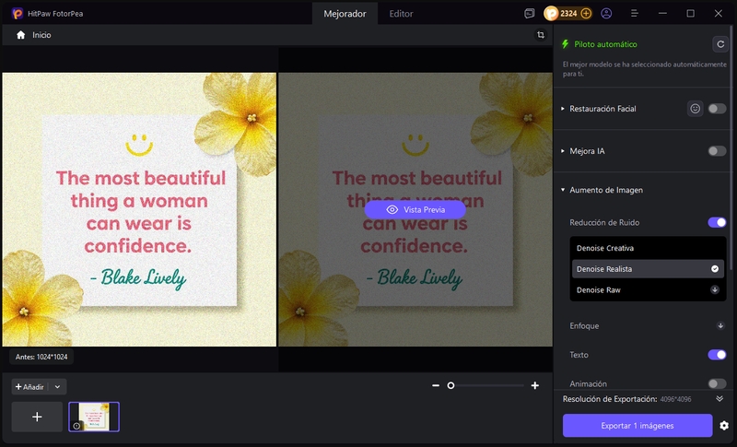Select the loaded image thumbnail

94,417
